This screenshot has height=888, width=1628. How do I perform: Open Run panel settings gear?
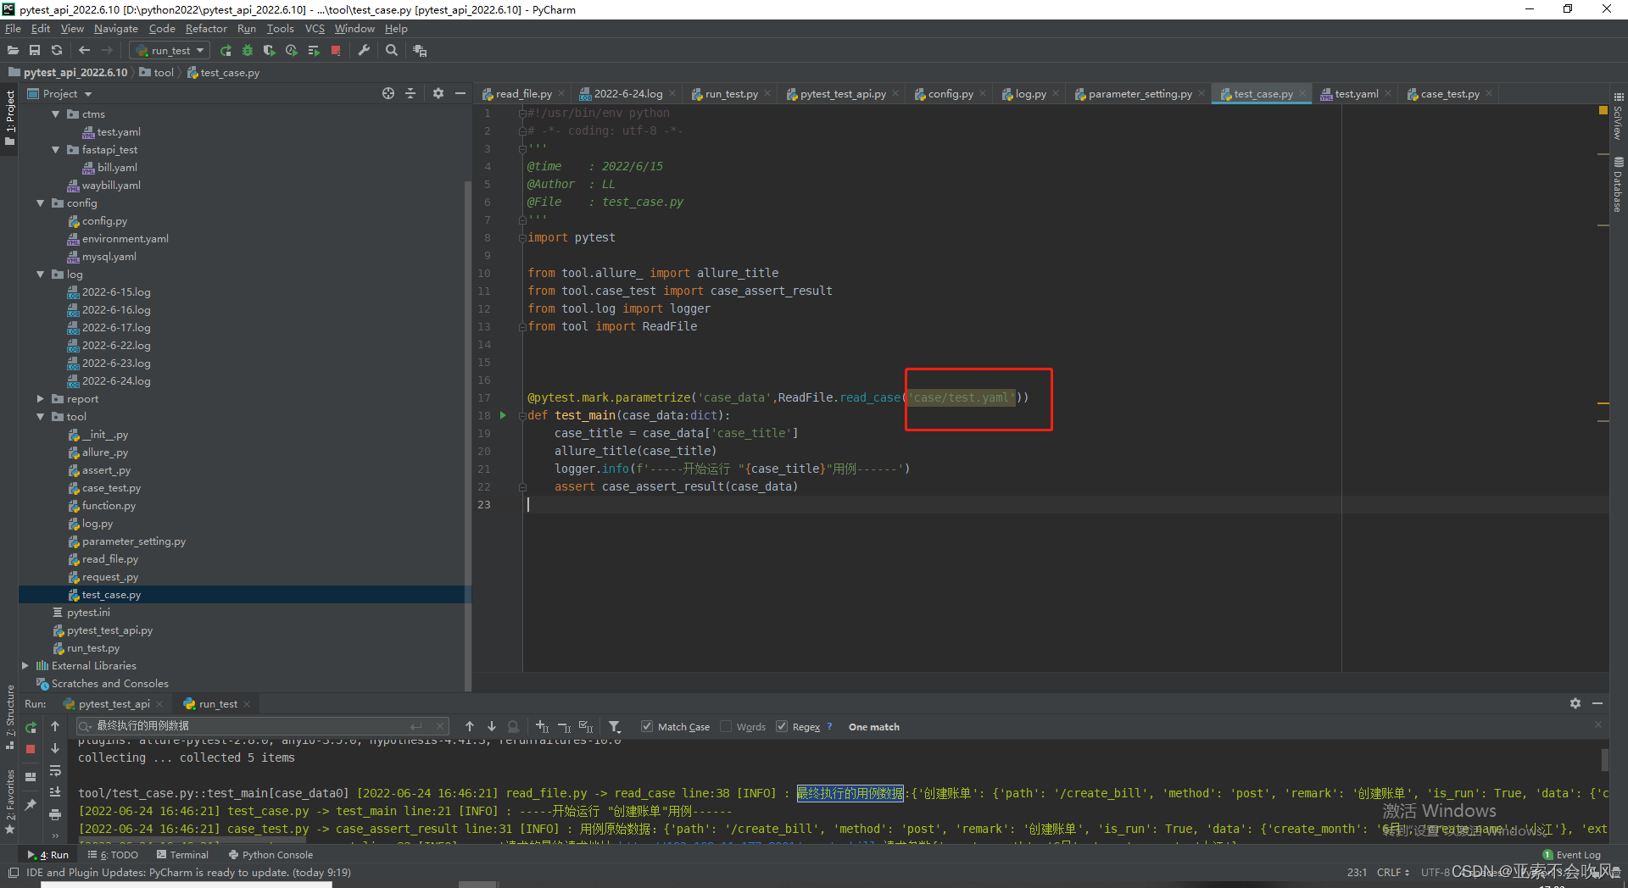[1575, 703]
